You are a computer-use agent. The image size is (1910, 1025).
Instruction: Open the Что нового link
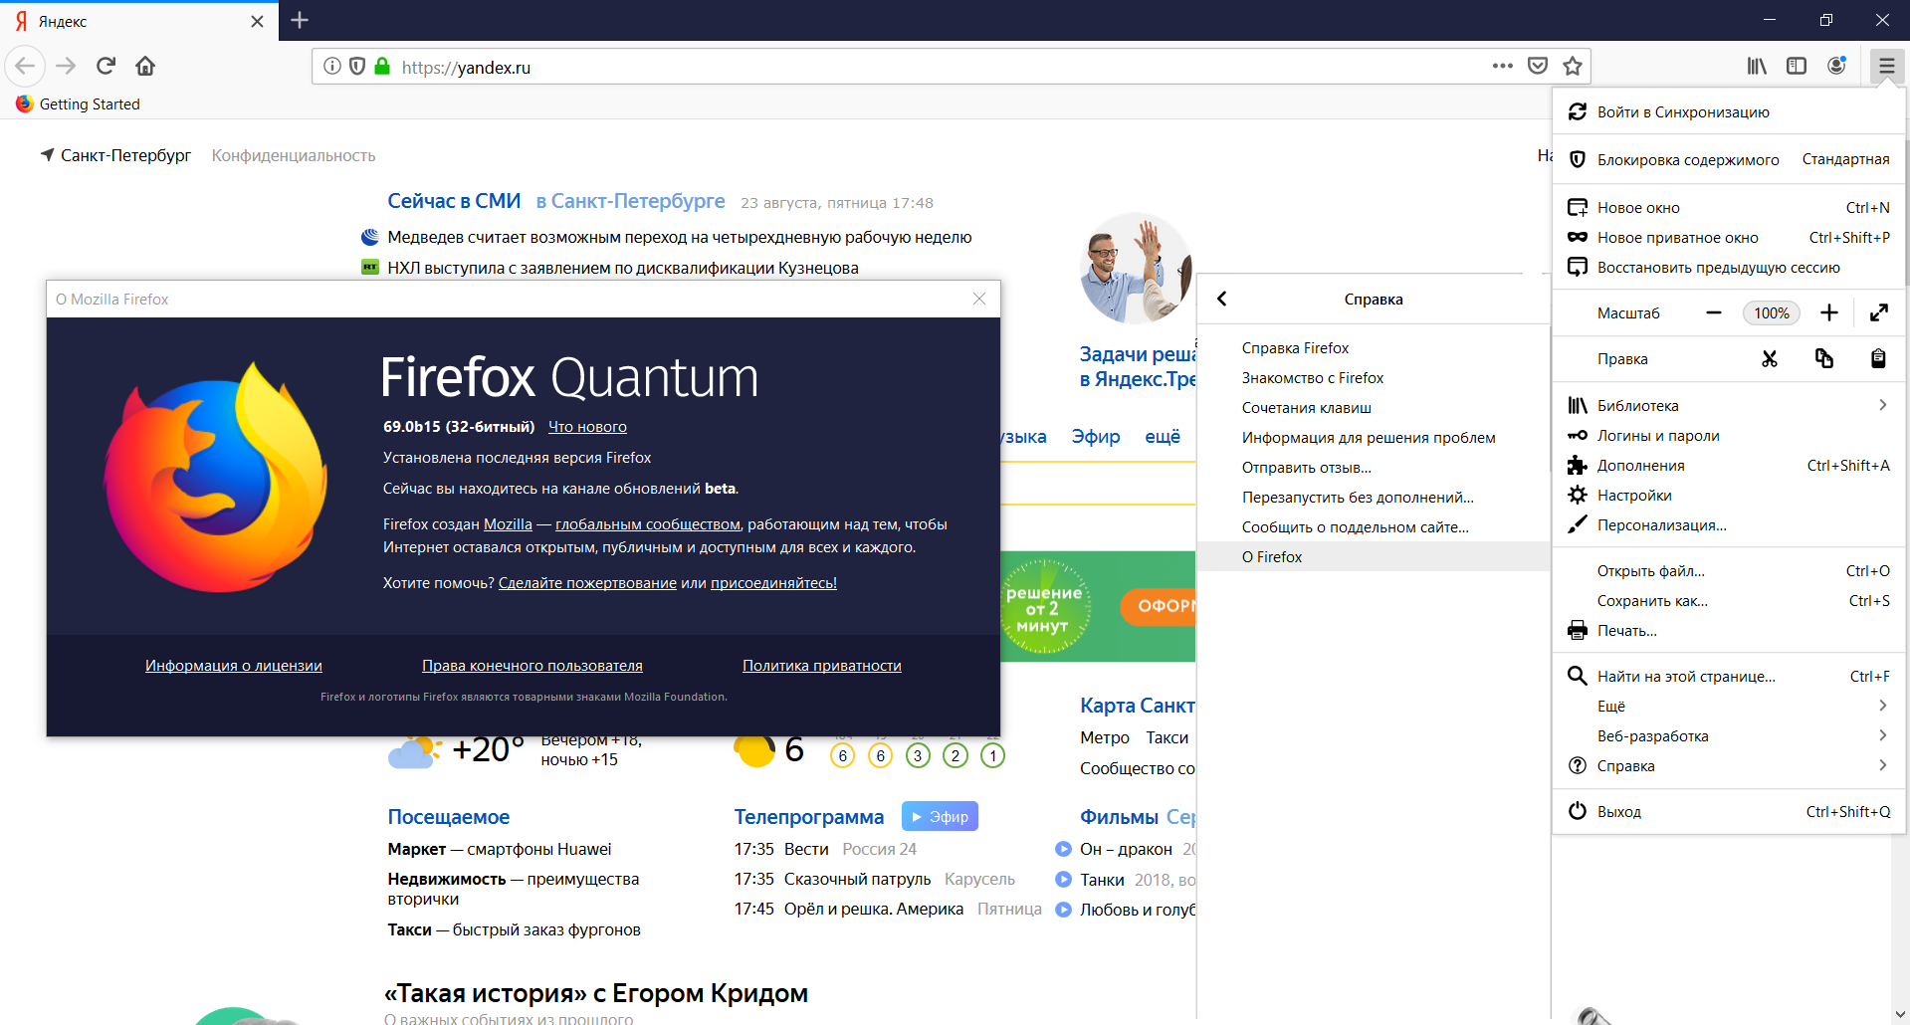[x=587, y=427]
